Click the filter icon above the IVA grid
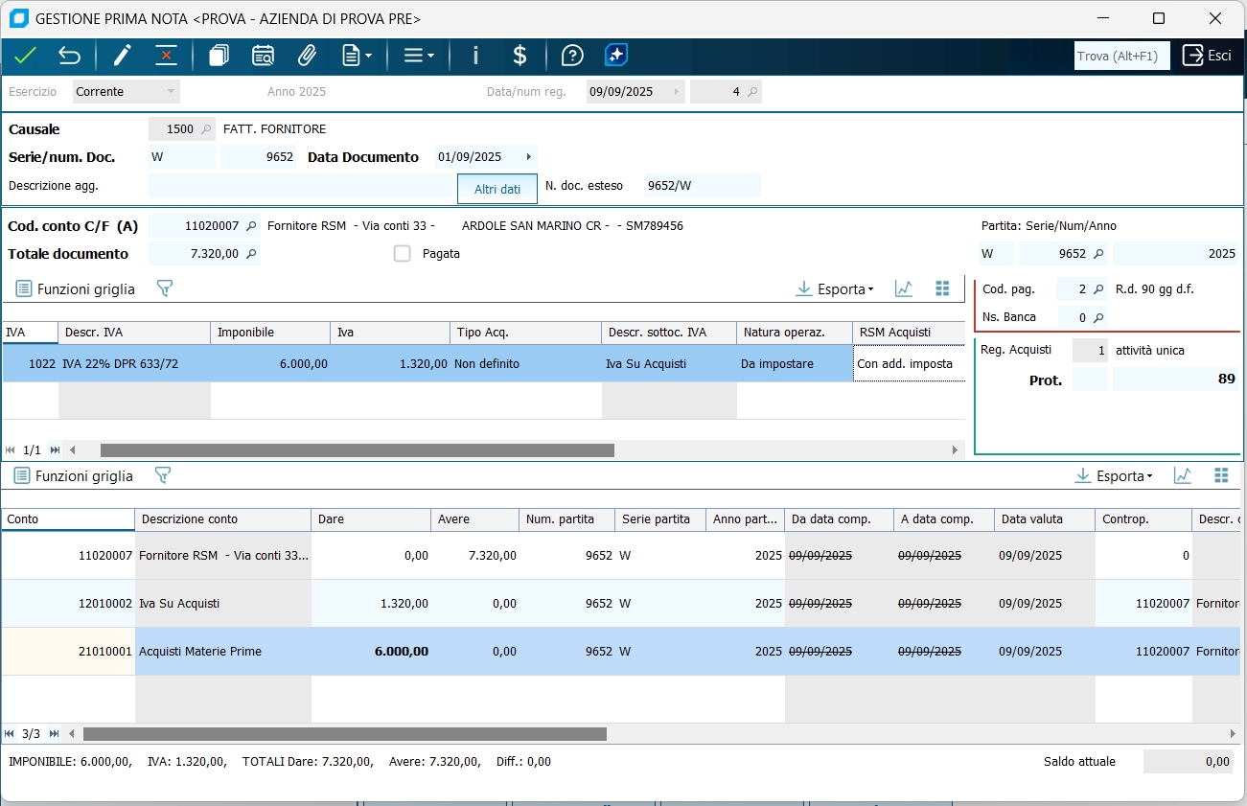The image size is (1247, 806). tap(164, 288)
